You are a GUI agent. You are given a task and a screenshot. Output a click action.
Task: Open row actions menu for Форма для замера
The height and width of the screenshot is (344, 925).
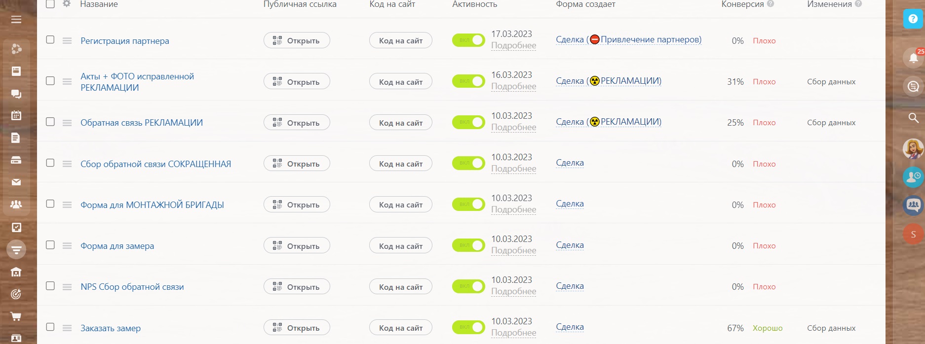[x=67, y=245]
